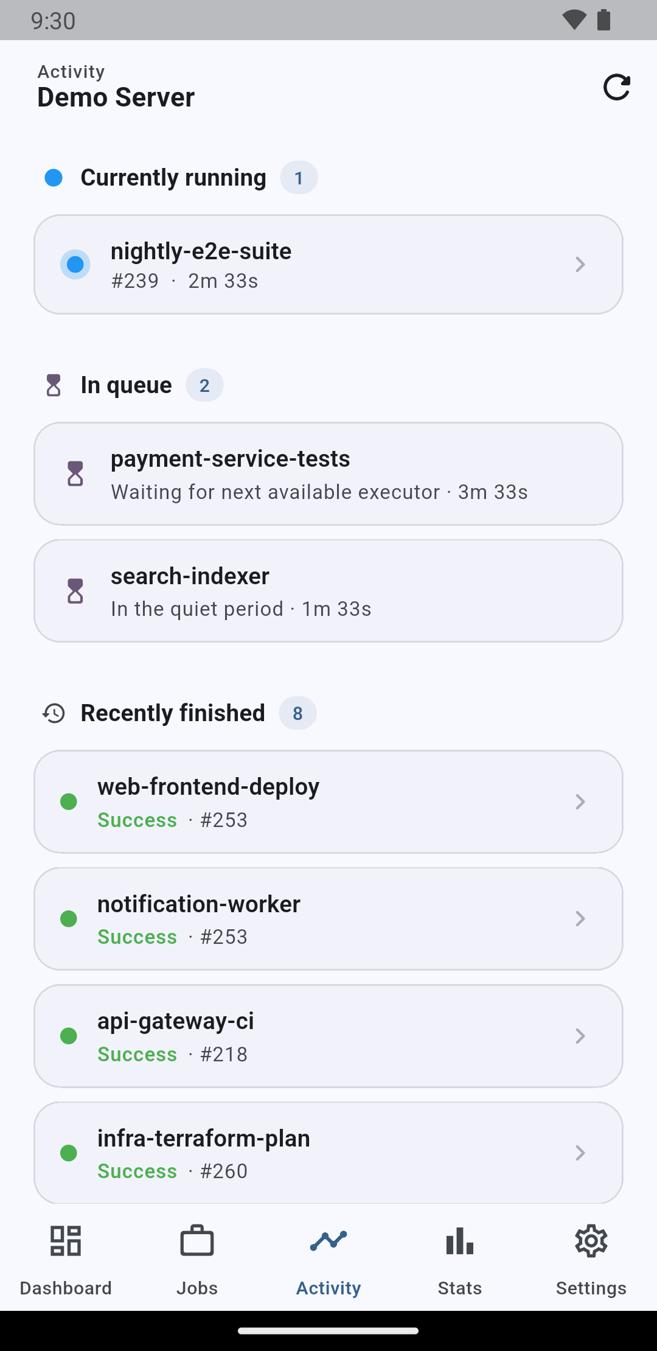Expand notification-worker details chevron

(x=580, y=918)
